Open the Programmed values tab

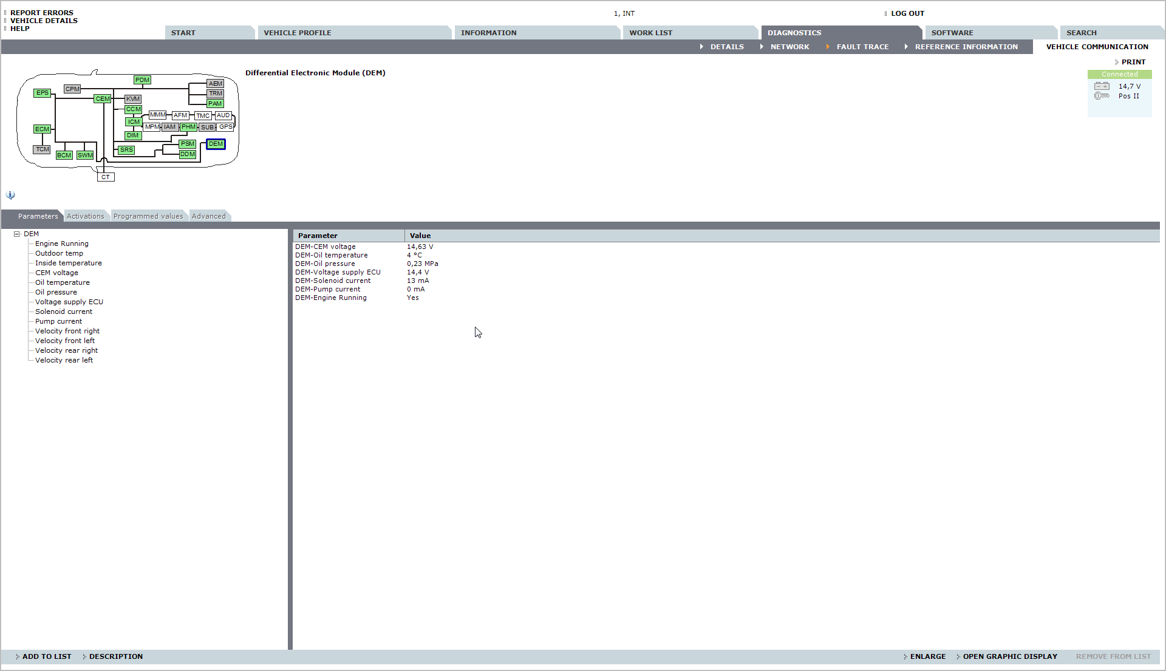pyautogui.click(x=148, y=216)
